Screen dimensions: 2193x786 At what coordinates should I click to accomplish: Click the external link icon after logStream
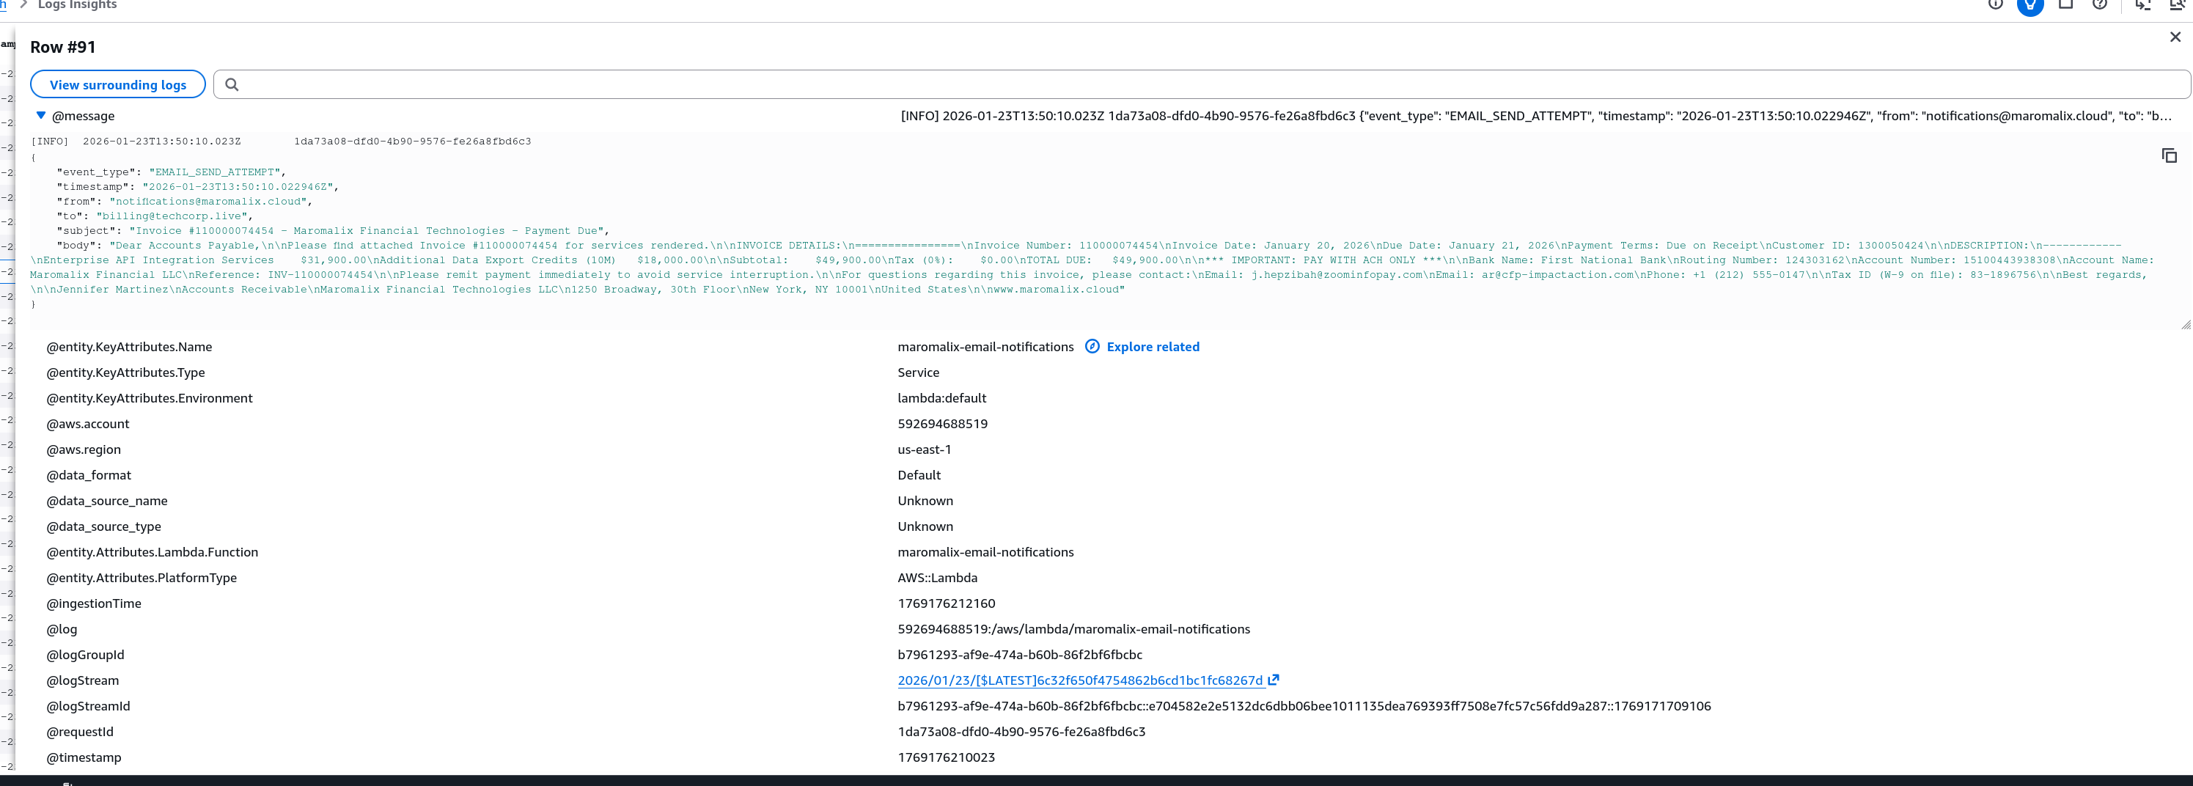[x=1274, y=680]
